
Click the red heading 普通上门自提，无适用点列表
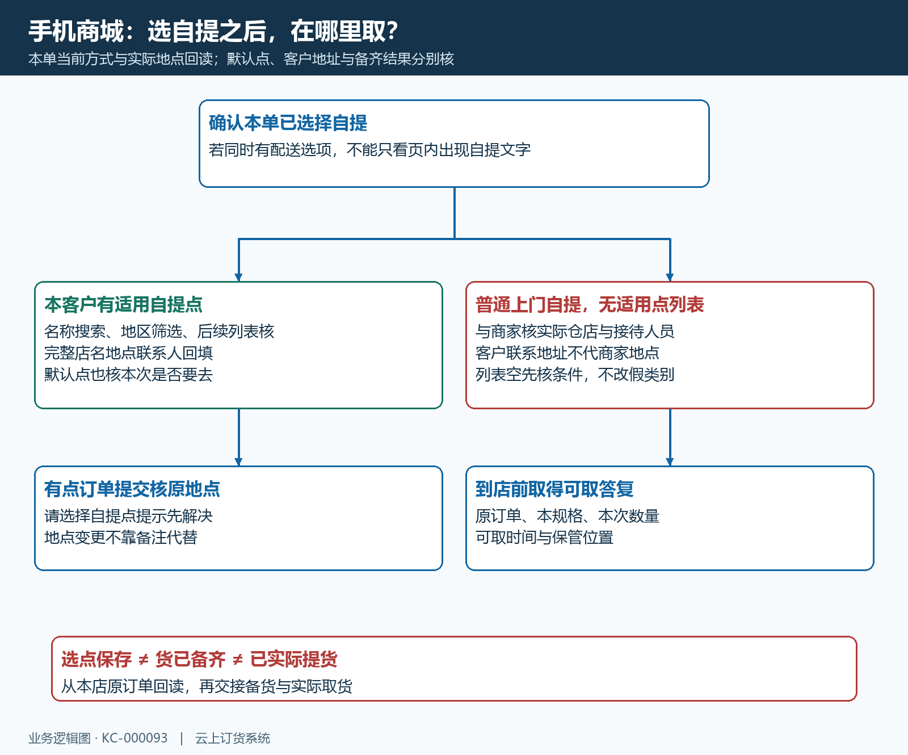point(590,304)
